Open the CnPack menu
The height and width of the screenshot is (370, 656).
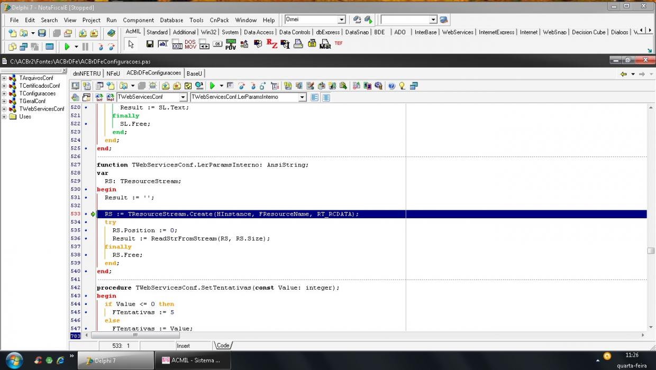coord(219,20)
